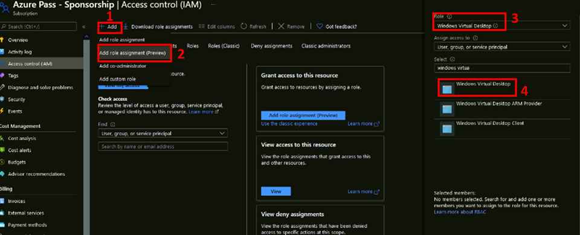
Task: Collapse the sidebar with double chevron
Action: [x=83, y=27]
